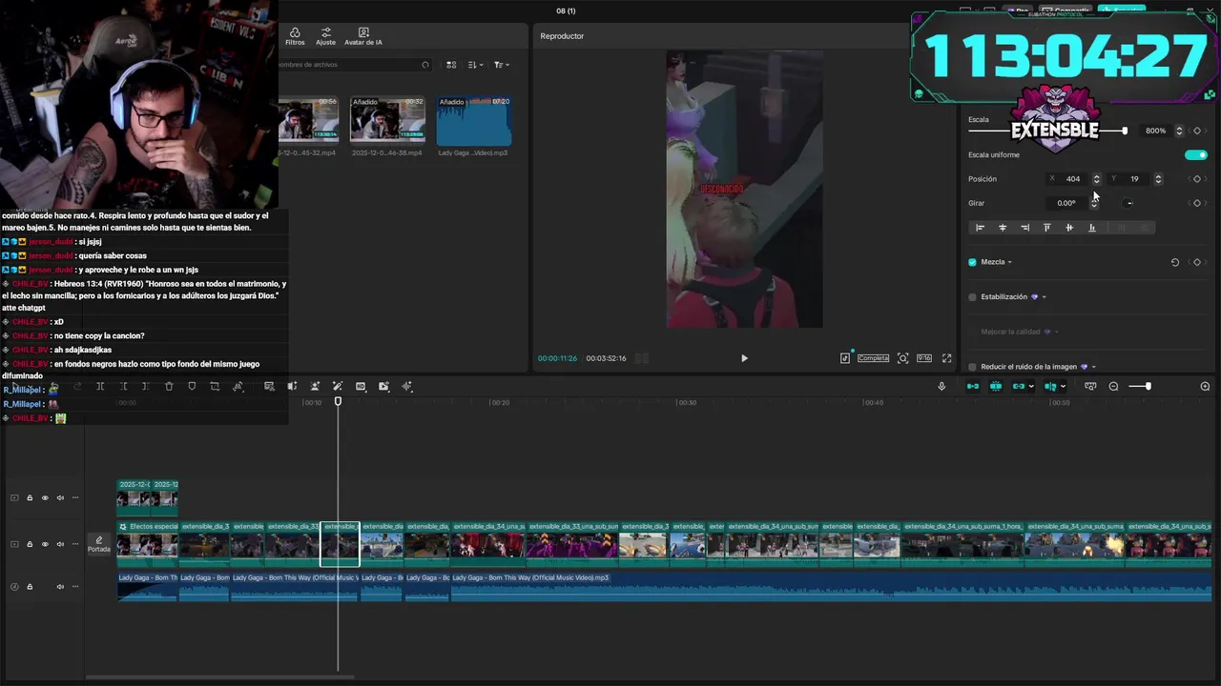Click the playhead marker on timeline ruler
This screenshot has height=686, width=1221.
click(338, 401)
